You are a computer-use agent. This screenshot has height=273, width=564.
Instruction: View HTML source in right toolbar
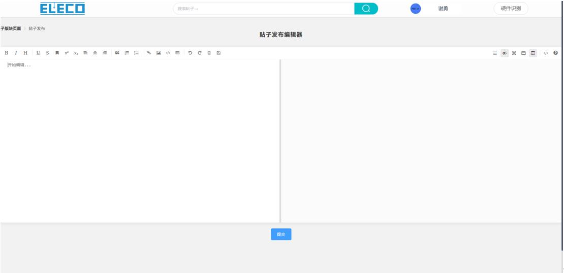[546, 53]
